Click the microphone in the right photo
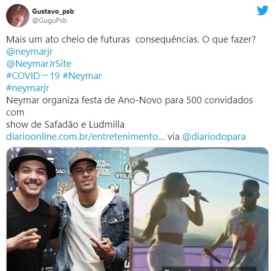Image resolution: width=276 pixels, height=271 pixels. coord(198,196)
